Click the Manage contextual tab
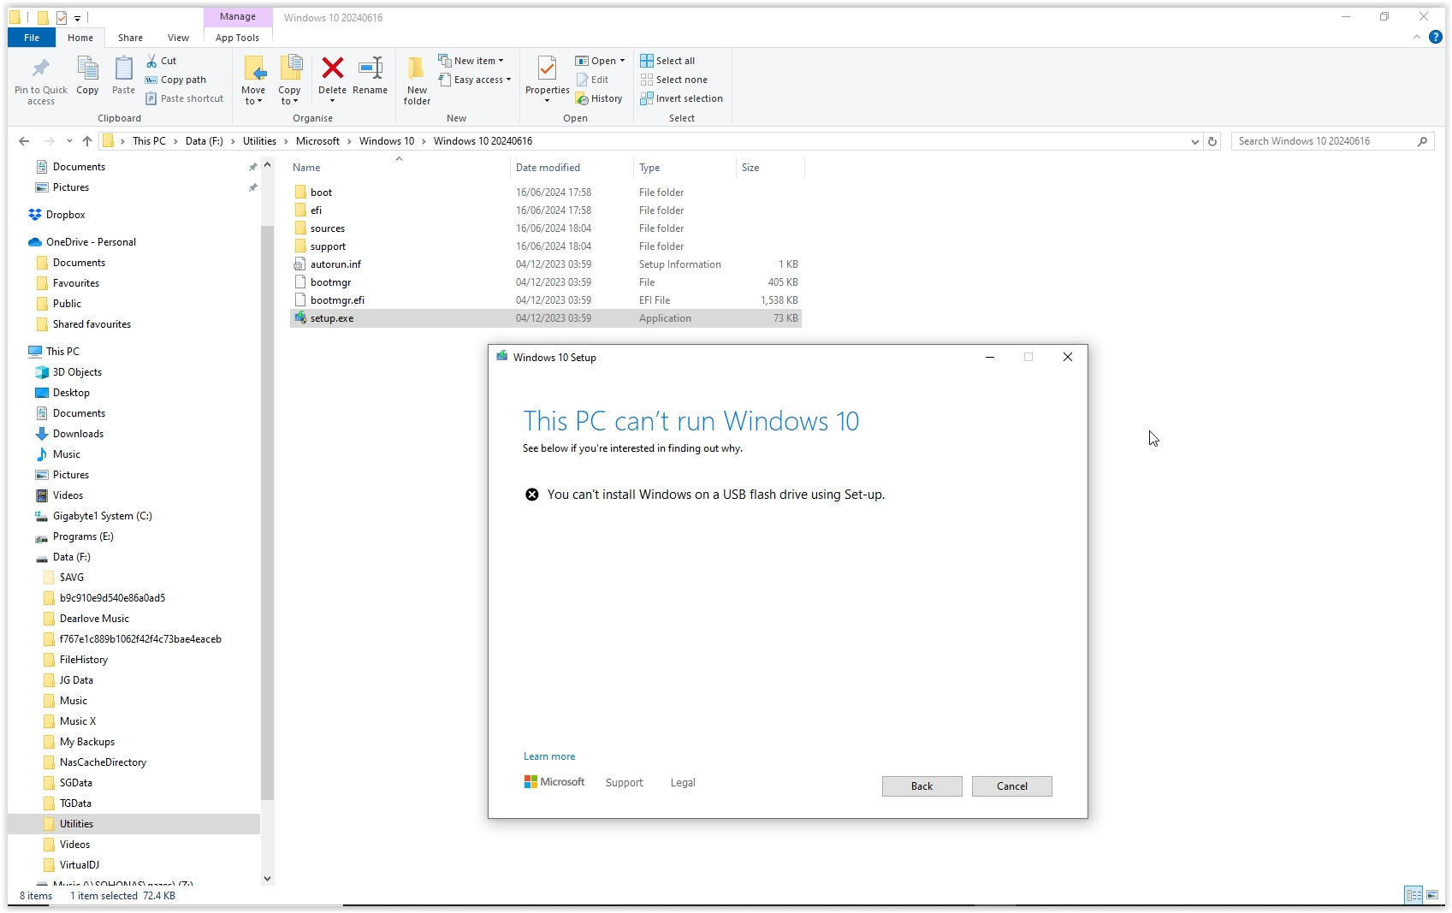The width and height of the screenshot is (1452, 913). coord(238,16)
